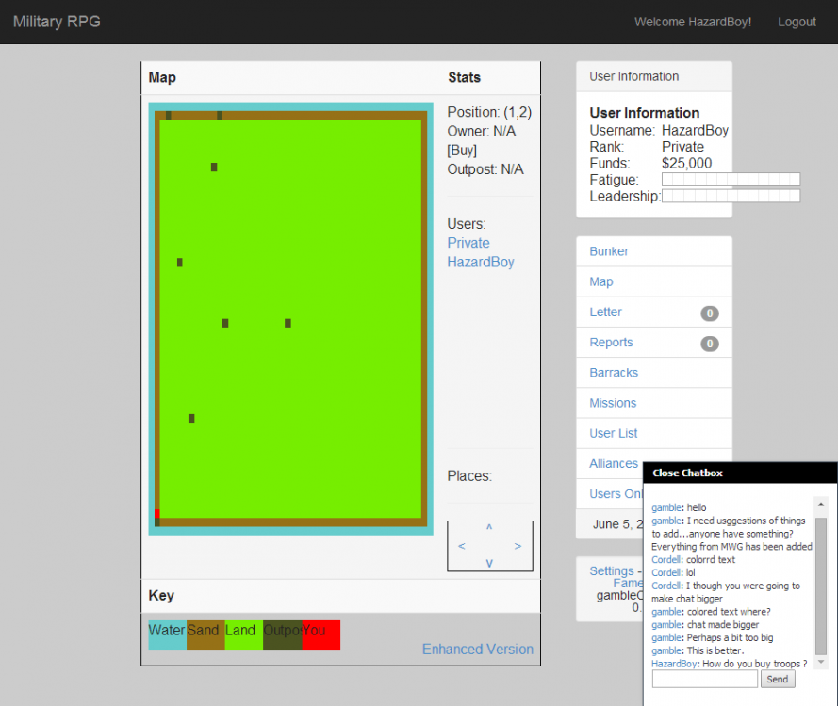Screen dimensions: 838x706
Task: Move left with the map arrow
Action: tap(461, 546)
